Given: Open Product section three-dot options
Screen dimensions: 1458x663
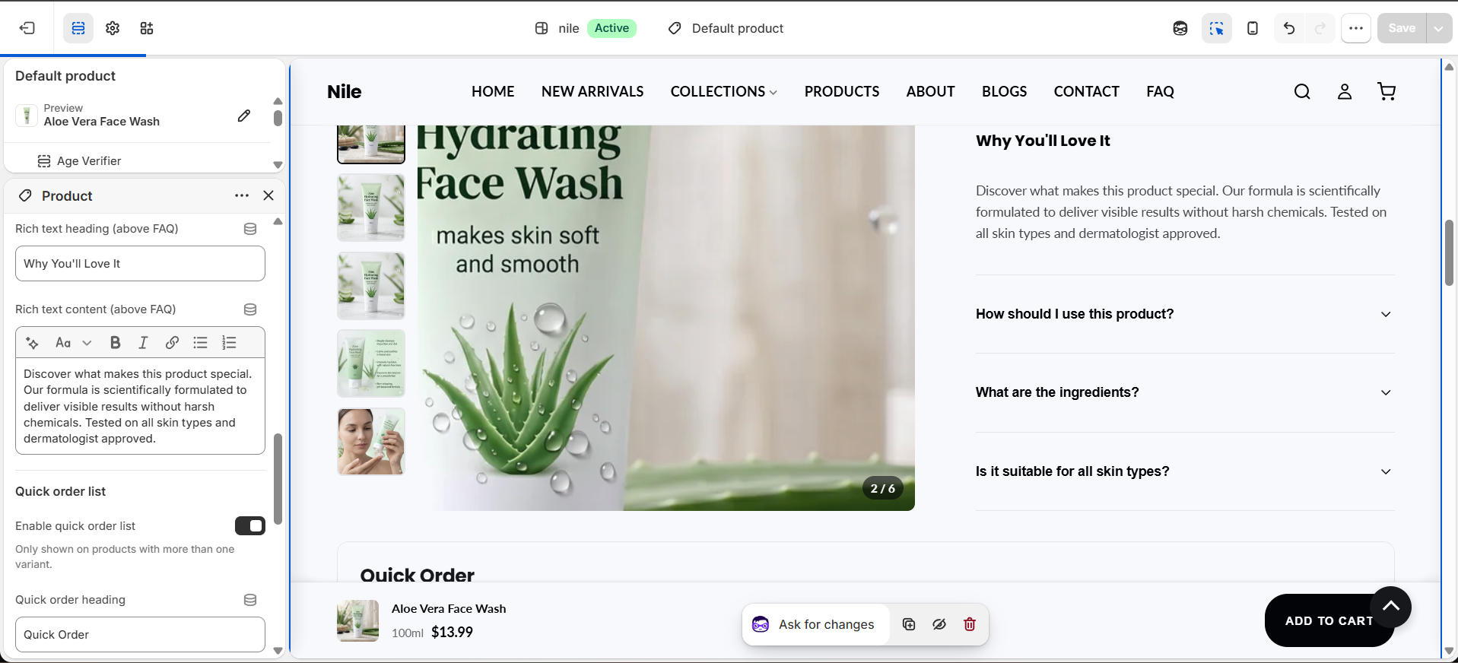Looking at the screenshot, I should (242, 195).
